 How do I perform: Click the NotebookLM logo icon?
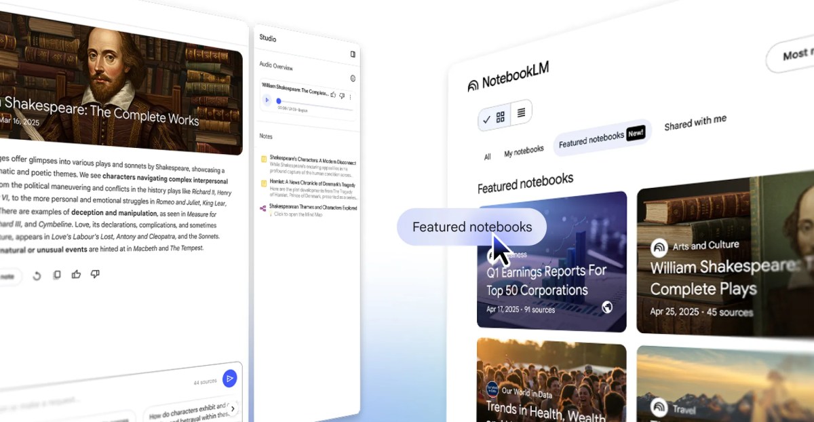click(x=473, y=85)
